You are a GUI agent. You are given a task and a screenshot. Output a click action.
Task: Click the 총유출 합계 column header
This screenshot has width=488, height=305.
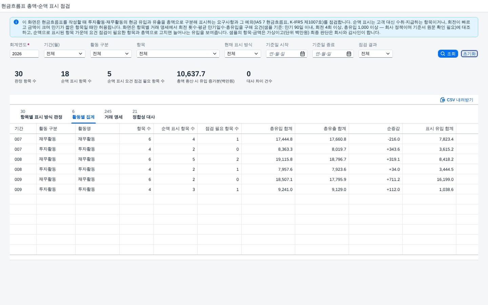click(x=322, y=129)
